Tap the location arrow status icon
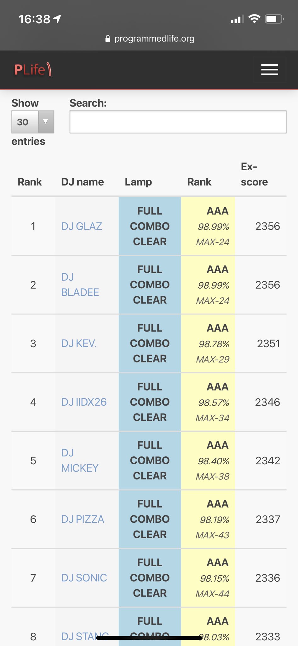The height and width of the screenshot is (646, 298). pyautogui.click(x=57, y=19)
